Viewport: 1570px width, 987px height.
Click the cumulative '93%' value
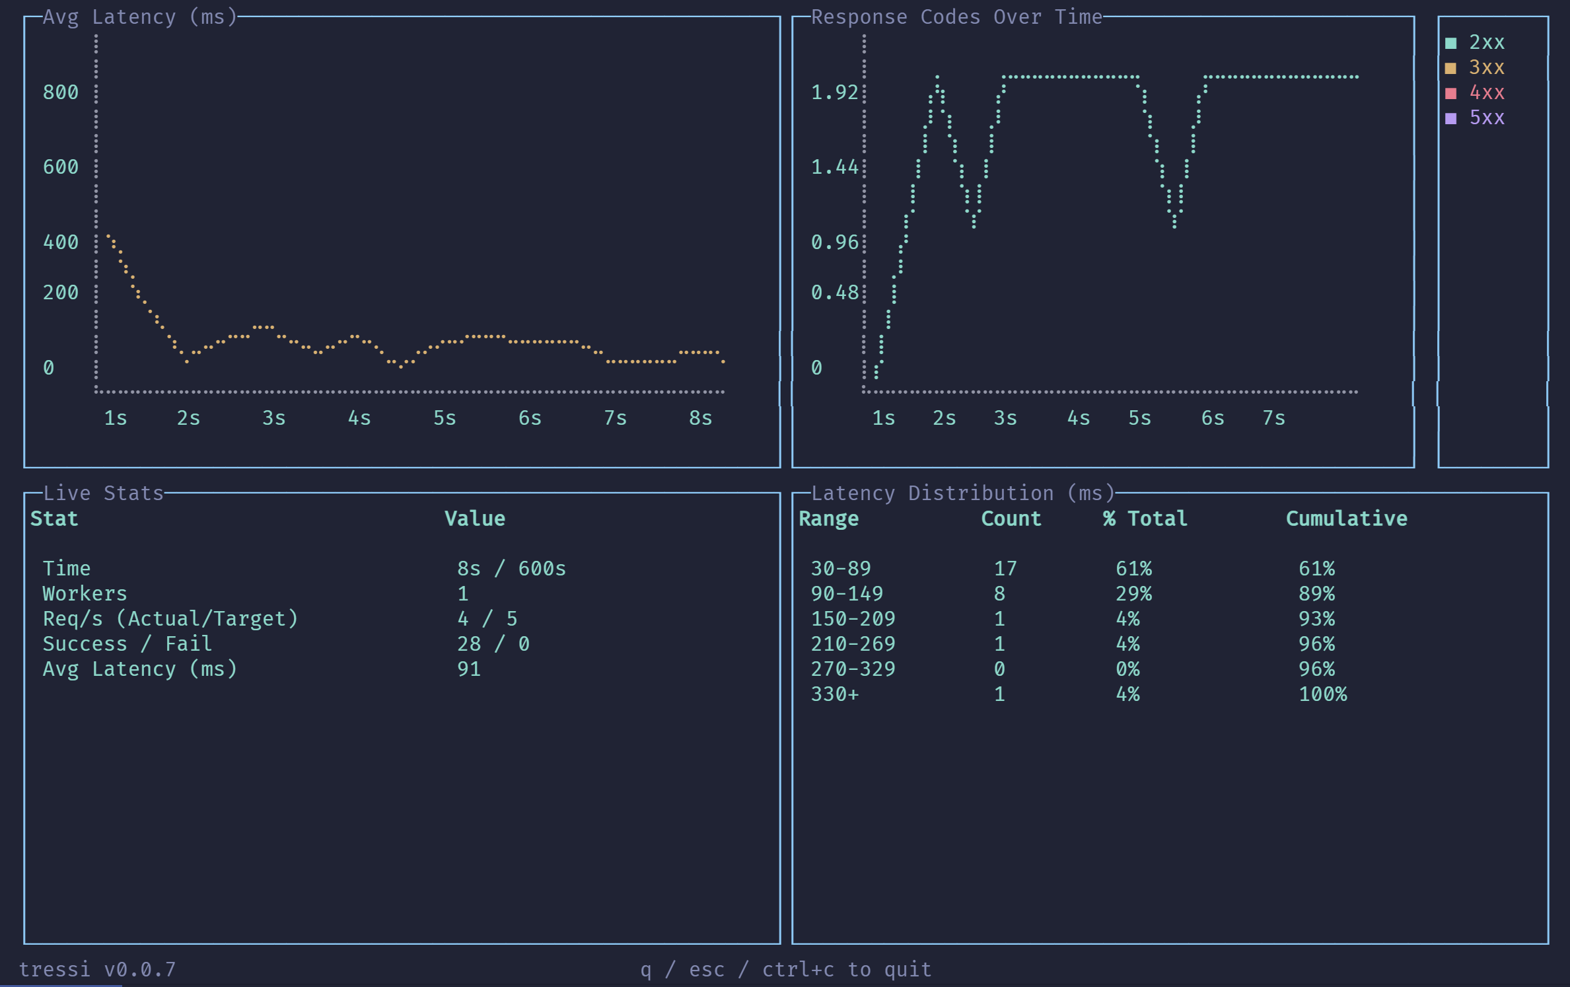[x=1317, y=619]
